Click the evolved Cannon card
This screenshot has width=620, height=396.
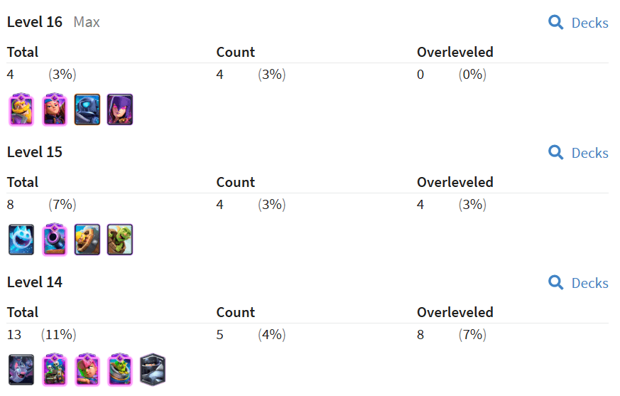[54, 240]
